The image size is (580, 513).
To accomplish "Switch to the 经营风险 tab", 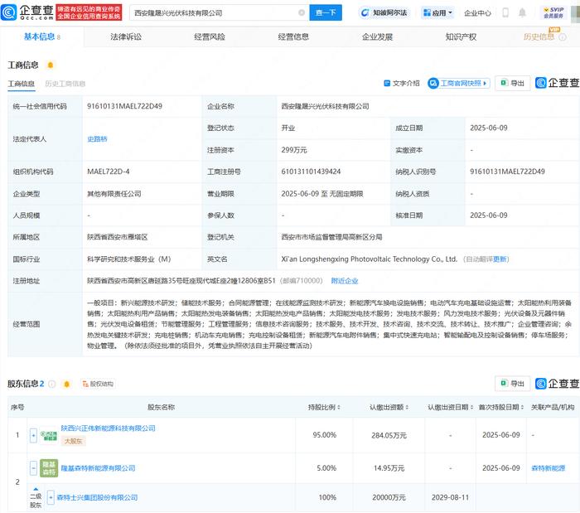I will (x=210, y=36).
